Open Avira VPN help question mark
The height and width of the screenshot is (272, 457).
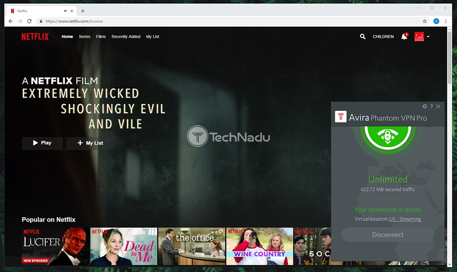coord(431,106)
